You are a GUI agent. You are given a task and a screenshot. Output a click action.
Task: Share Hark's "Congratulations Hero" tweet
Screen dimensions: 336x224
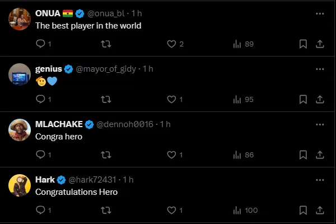[x=320, y=210]
